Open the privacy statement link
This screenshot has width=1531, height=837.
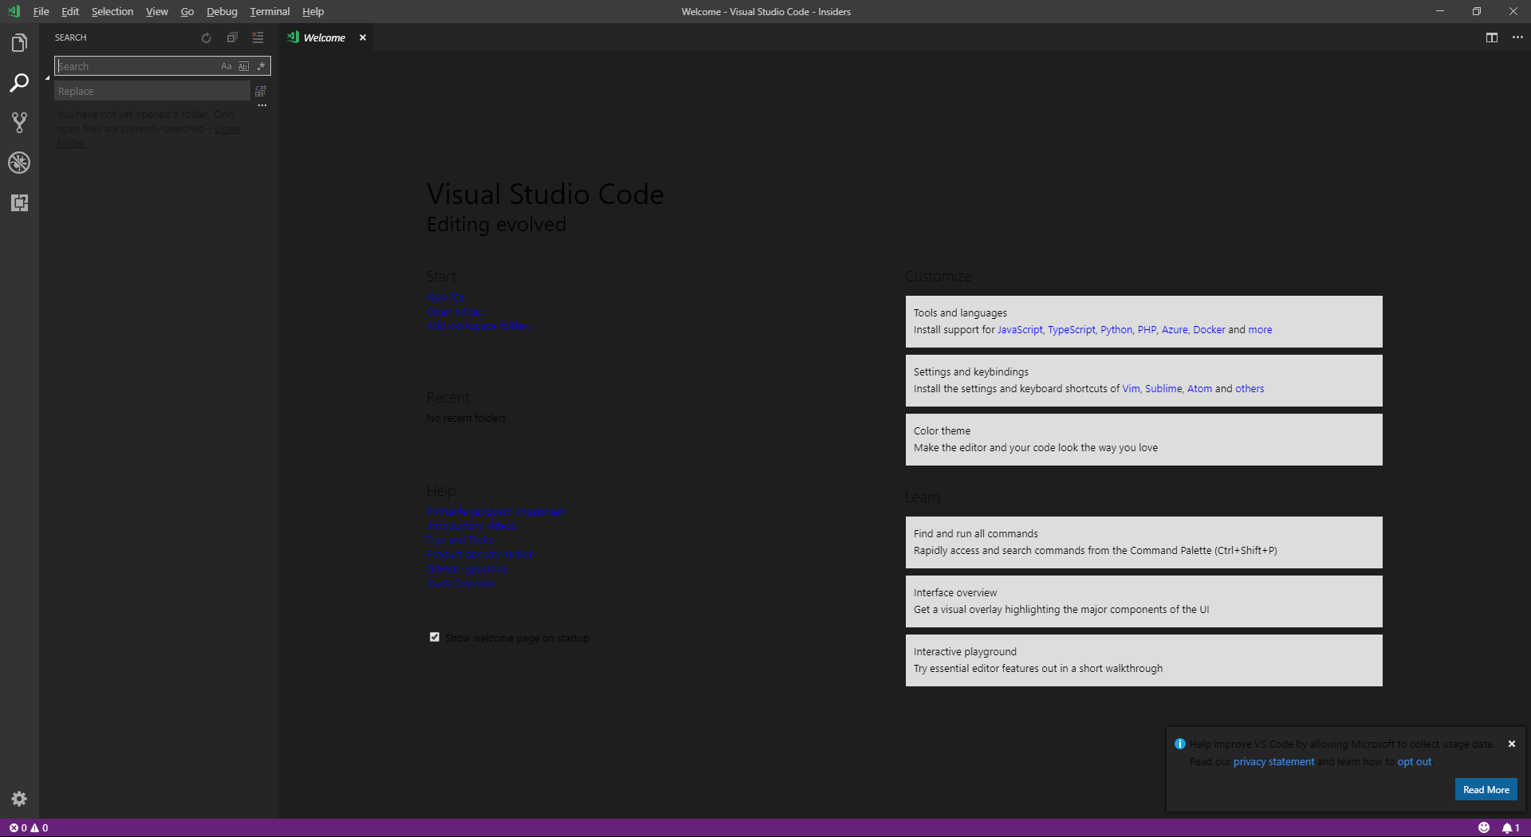tap(1273, 761)
